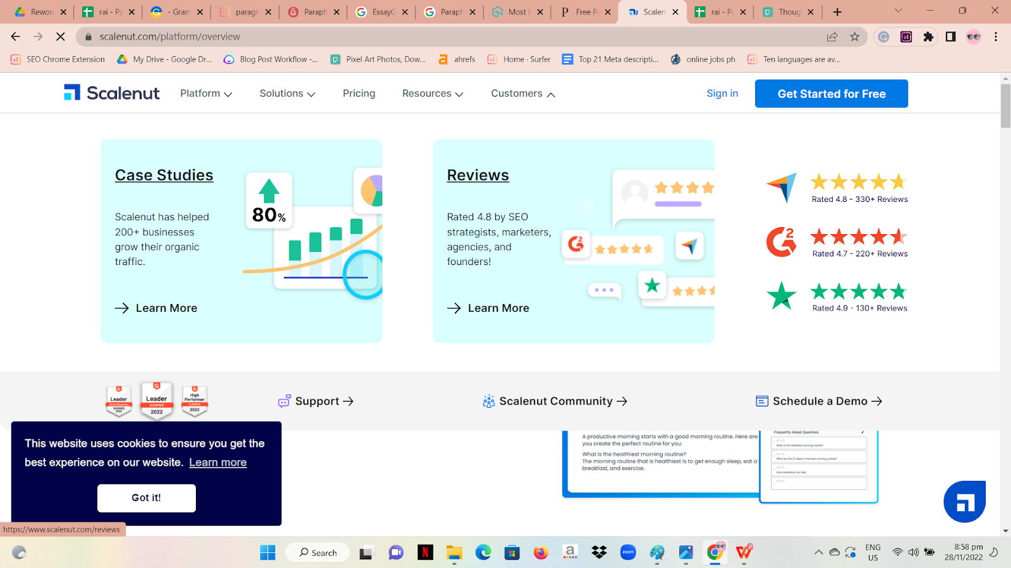Switch to the Thoug browser tab
Screen dimensions: 1011x568
coord(789,12)
